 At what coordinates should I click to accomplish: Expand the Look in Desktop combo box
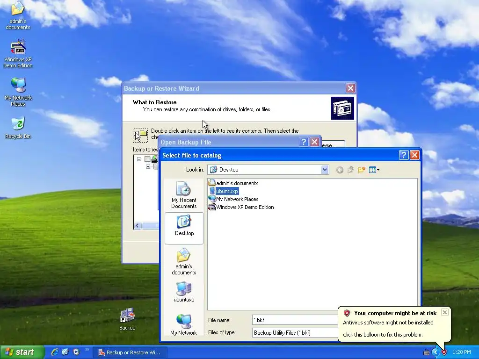coord(325,170)
